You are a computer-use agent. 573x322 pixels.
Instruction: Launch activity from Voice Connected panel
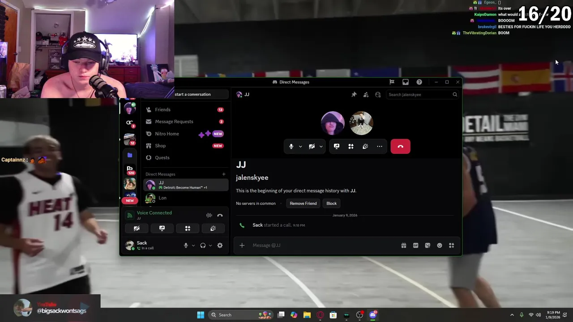(x=188, y=228)
